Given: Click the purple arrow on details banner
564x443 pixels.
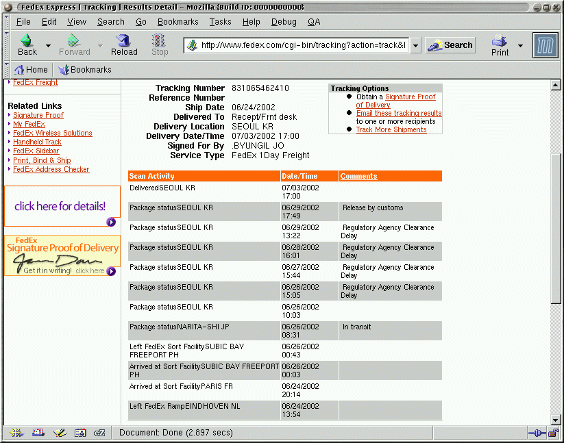Looking at the screenshot, I should pos(111,222).
